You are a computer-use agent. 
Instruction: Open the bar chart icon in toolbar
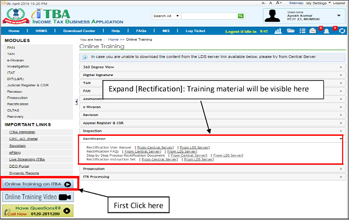[x=278, y=31]
